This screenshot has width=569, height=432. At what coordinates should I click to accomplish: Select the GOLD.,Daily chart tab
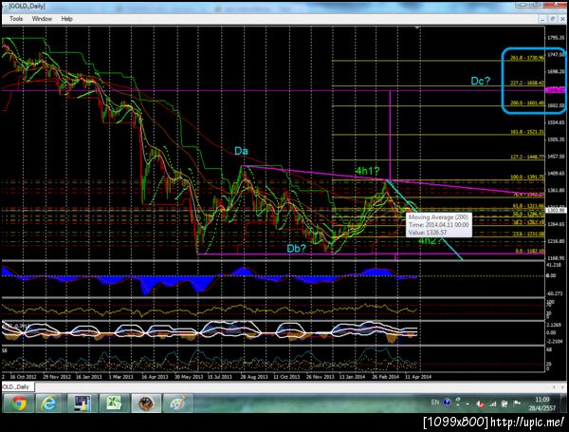point(17,386)
